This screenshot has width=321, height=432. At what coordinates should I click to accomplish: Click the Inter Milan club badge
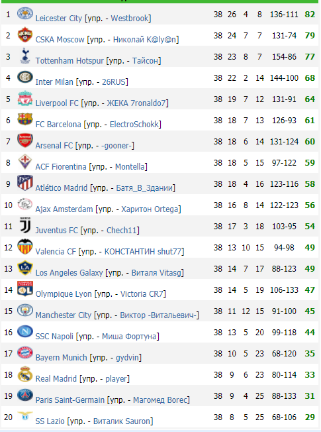[25, 77]
